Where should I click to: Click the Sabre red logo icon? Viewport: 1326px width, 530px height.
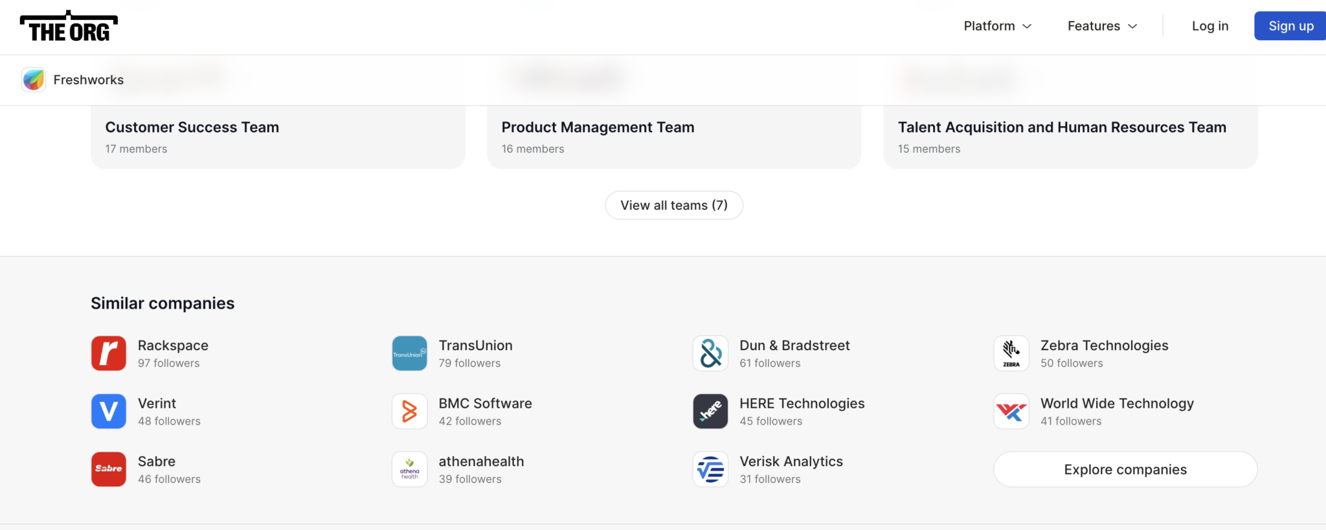(x=109, y=469)
